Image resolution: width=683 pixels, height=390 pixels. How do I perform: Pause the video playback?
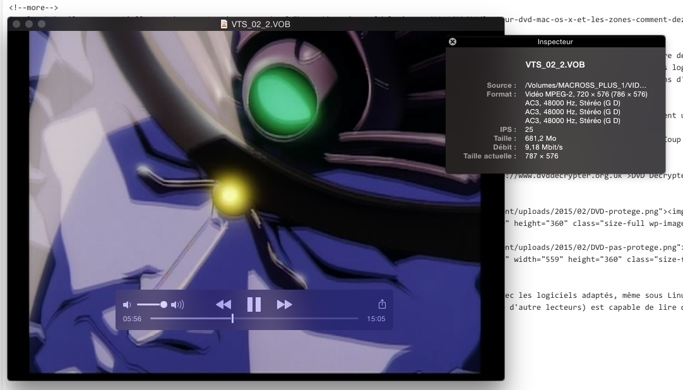click(x=254, y=304)
